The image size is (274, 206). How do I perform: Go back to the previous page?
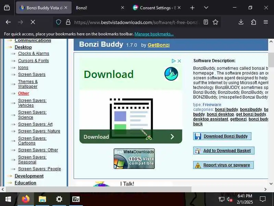(x=8, y=22)
